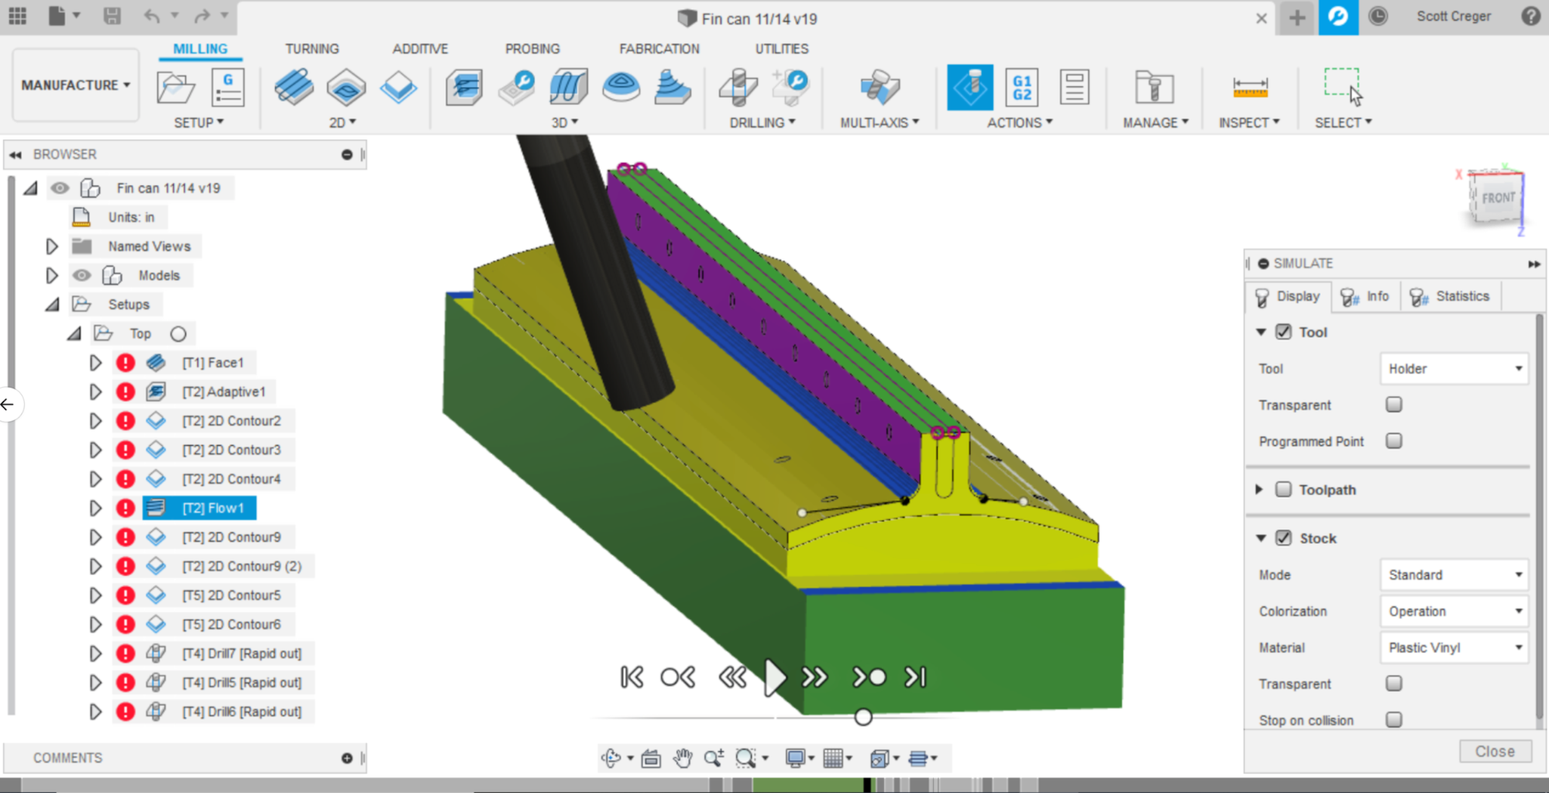Image resolution: width=1549 pixels, height=793 pixels.
Task: Open the Manufacture workspace button
Action: click(75, 85)
